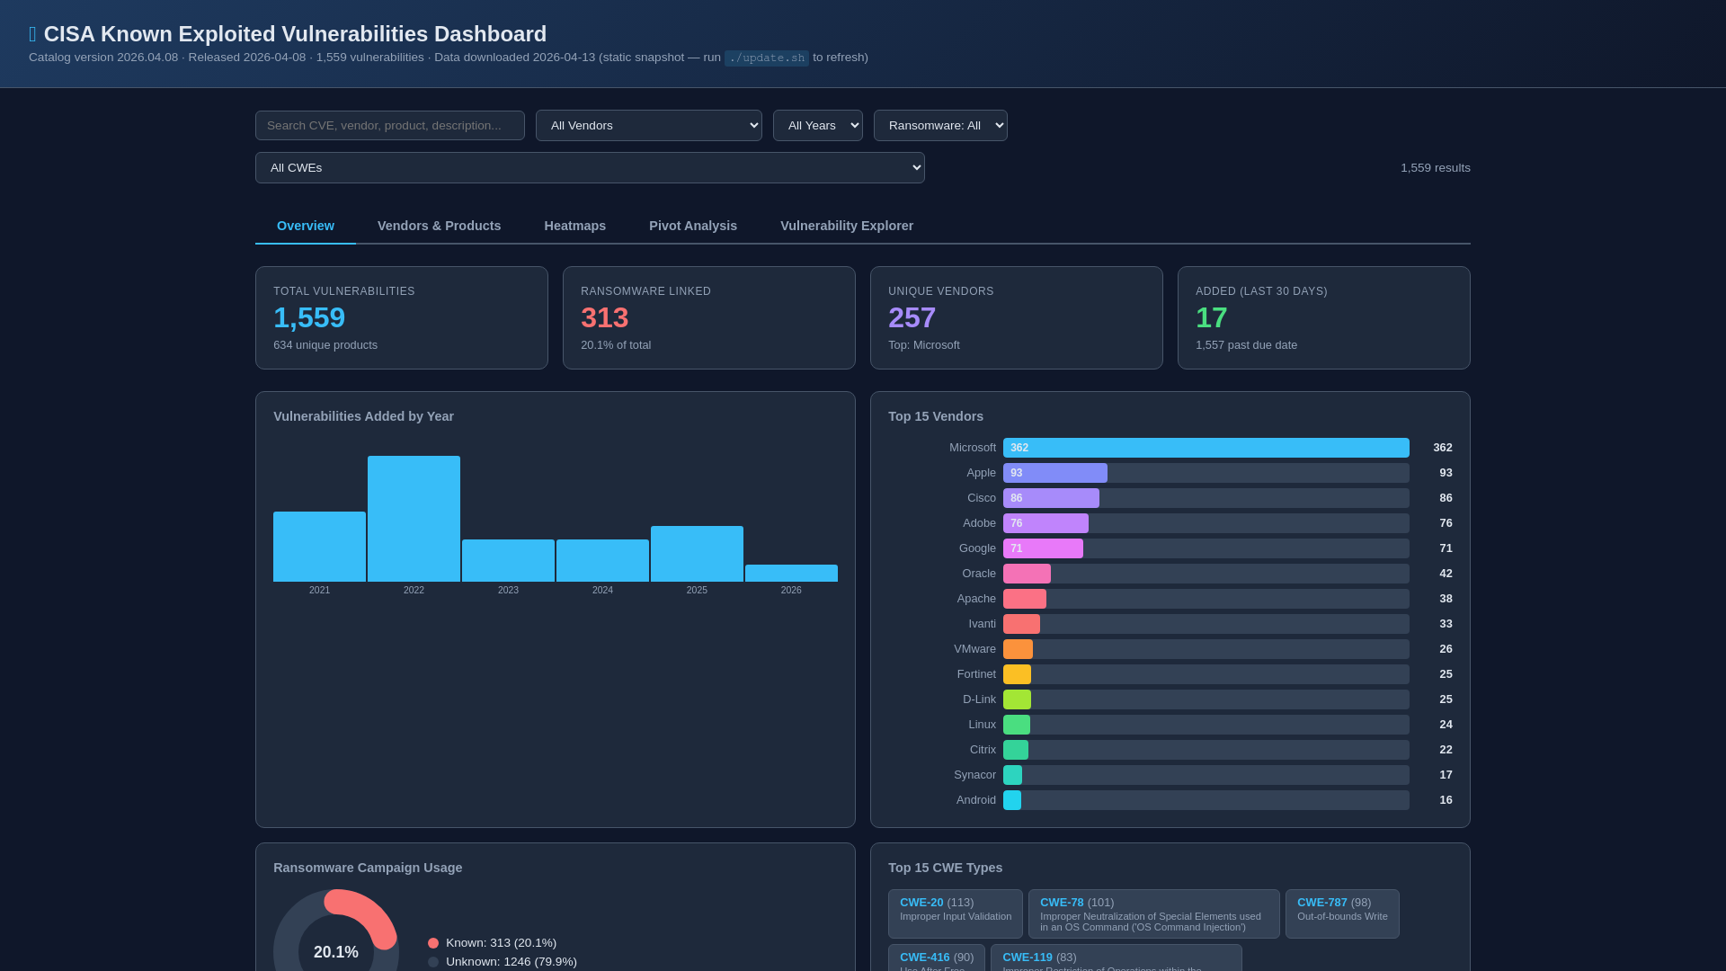Click the Known legend marker
Image resolution: width=1726 pixels, height=971 pixels.
click(x=434, y=942)
